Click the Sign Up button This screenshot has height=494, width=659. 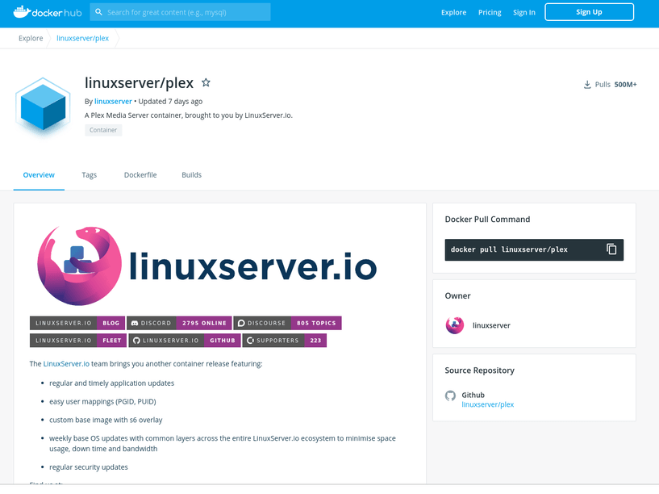pyautogui.click(x=590, y=12)
